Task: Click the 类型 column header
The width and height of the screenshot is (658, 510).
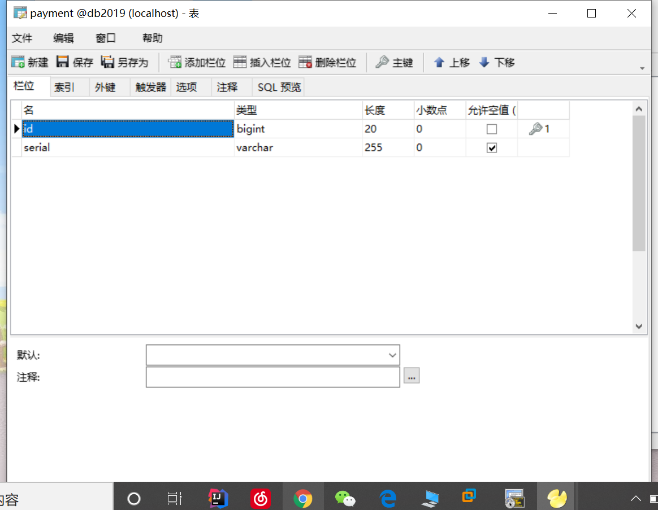Action: coord(298,110)
